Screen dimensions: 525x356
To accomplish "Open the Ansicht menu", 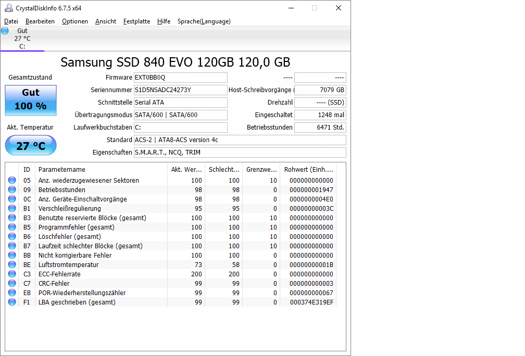I will 105,21.
